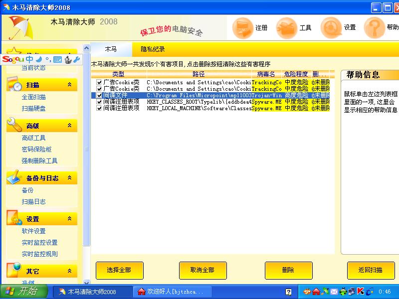Open the 高级工具 link in the sidebar
Screen dimensions: 399x299
pyautogui.click(x=33, y=138)
